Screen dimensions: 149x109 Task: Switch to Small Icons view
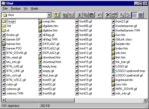pyautogui.click(x=128, y=15)
